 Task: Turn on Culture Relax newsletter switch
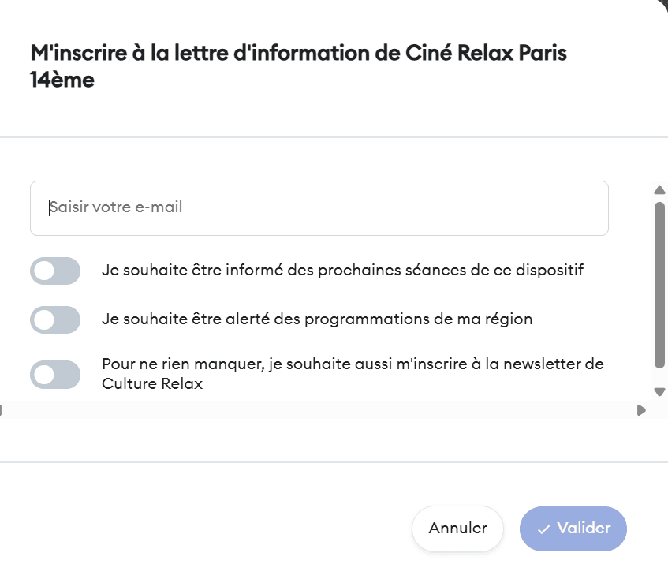click(55, 375)
